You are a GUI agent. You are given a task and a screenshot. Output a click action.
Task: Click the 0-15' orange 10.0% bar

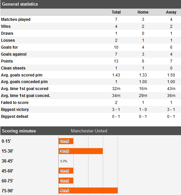coord(66,141)
